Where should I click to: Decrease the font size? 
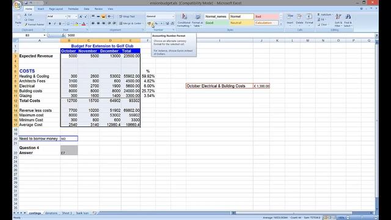[86, 16]
